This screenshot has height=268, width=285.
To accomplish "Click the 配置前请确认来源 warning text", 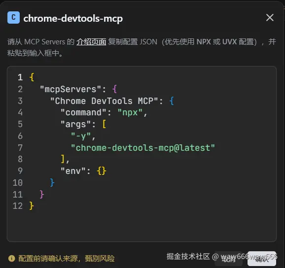I will click(67, 259).
